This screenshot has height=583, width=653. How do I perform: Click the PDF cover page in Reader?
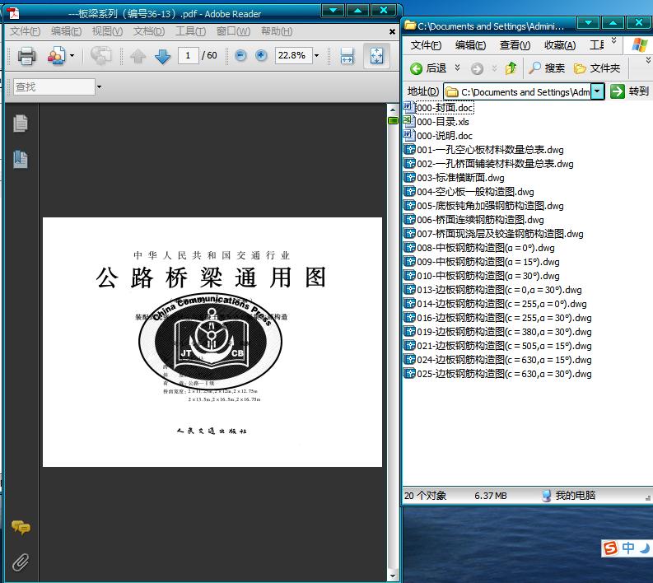[x=212, y=342]
